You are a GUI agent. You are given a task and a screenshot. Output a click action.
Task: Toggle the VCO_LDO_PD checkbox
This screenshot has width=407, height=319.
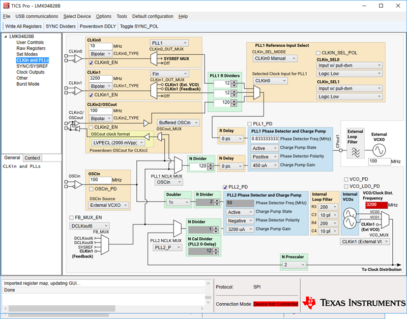346,186
